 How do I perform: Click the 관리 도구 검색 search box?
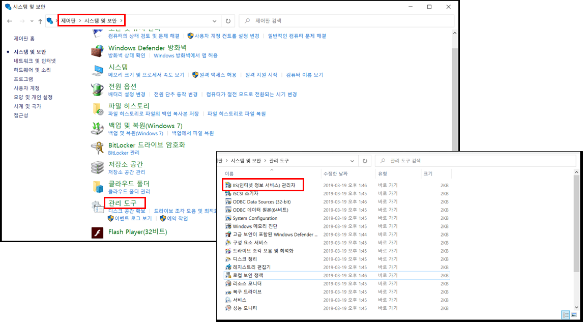(x=475, y=161)
